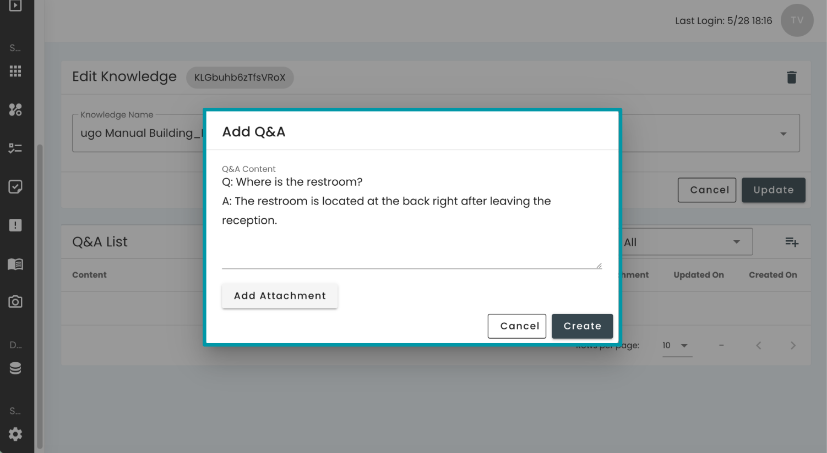Open the camera icon in the sidebar

pyautogui.click(x=15, y=302)
